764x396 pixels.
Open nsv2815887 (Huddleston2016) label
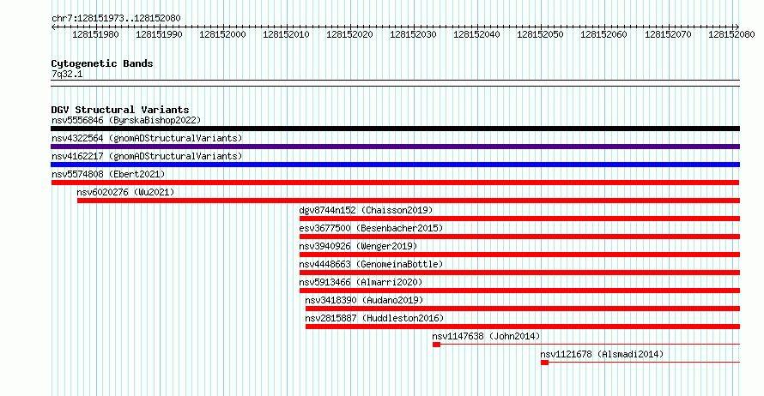(x=374, y=318)
